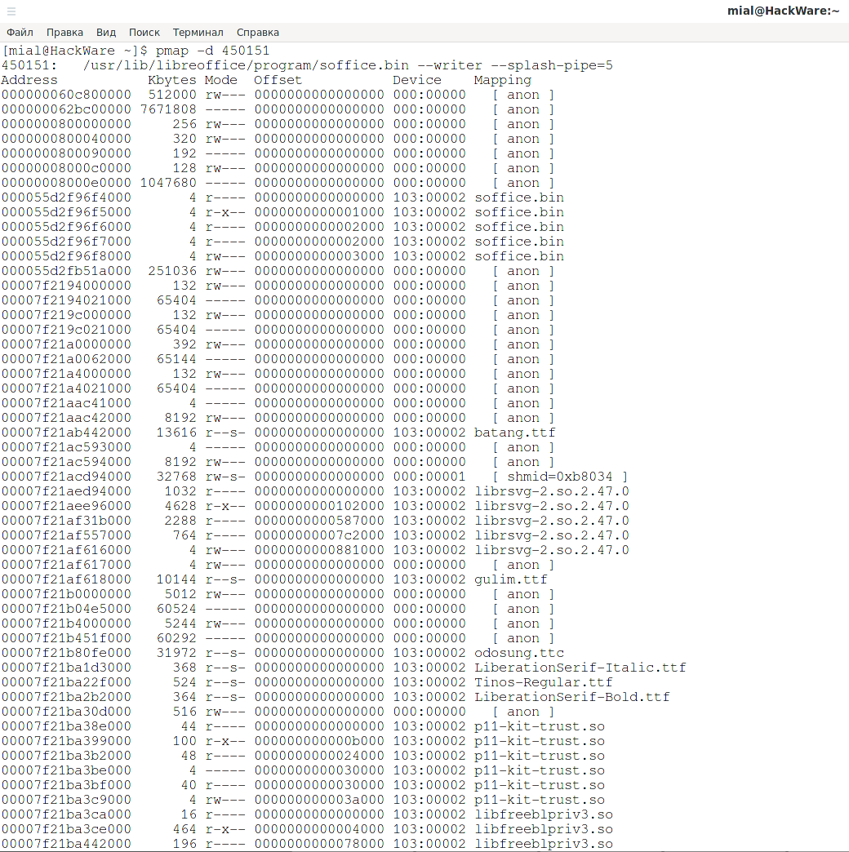Open the Справка menu
The image size is (849, 852).
257,33
